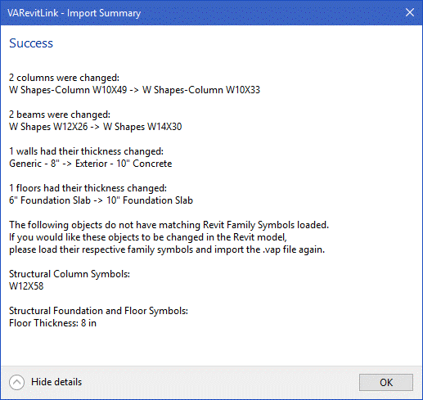423x400 pixels.
Task: Confirm the import summary with OK
Action: coord(386,382)
